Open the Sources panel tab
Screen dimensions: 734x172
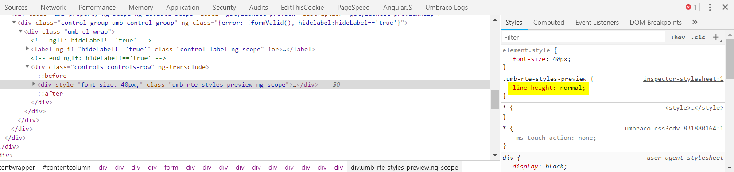click(16, 8)
